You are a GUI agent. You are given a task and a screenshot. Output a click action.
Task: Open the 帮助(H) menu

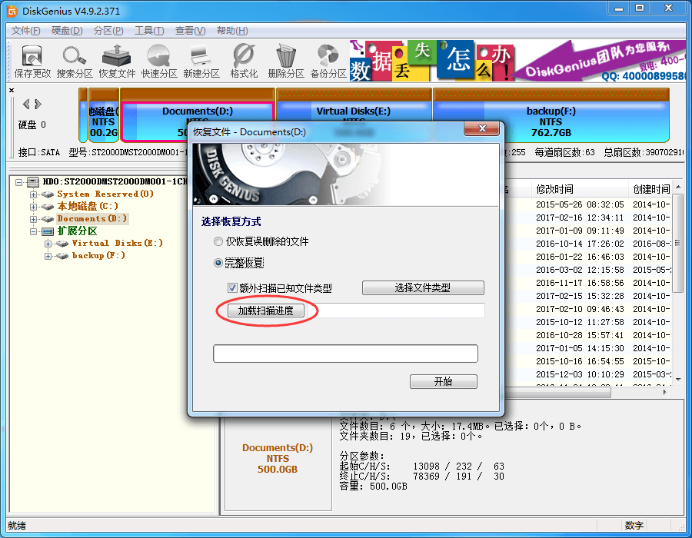coord(232,31)
